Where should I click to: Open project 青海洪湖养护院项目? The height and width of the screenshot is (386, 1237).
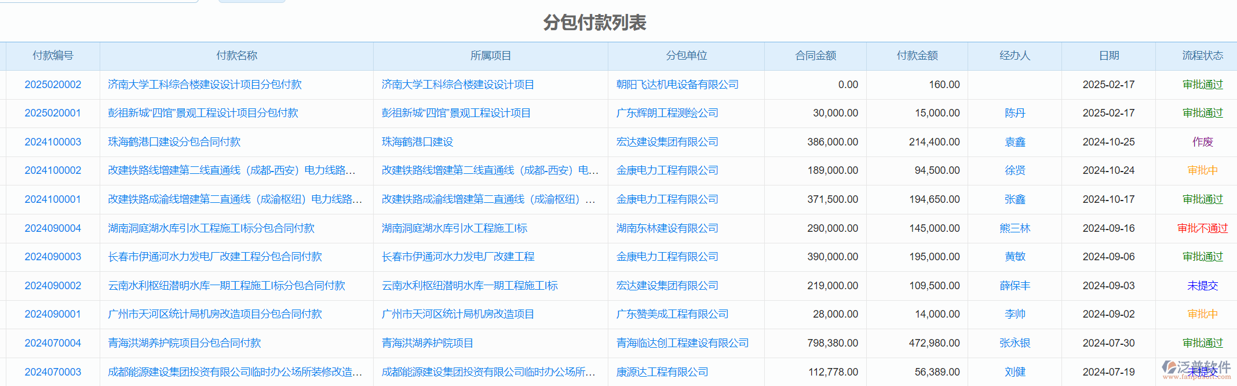pos(428,343)
